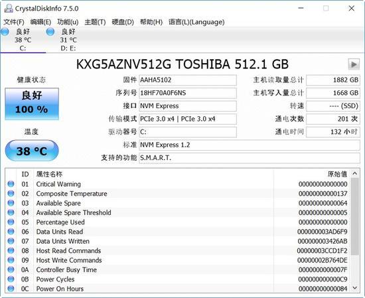Viewport: 365px width, 298px height.
Task: Click status dot for Host Read Commands row
Action: pyautogui.click(x=11, y=250)
